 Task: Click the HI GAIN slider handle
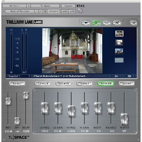(x=84, y=108)
